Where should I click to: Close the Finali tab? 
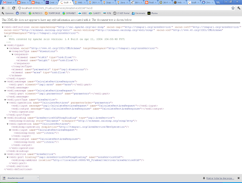click(x=155, y=3)
